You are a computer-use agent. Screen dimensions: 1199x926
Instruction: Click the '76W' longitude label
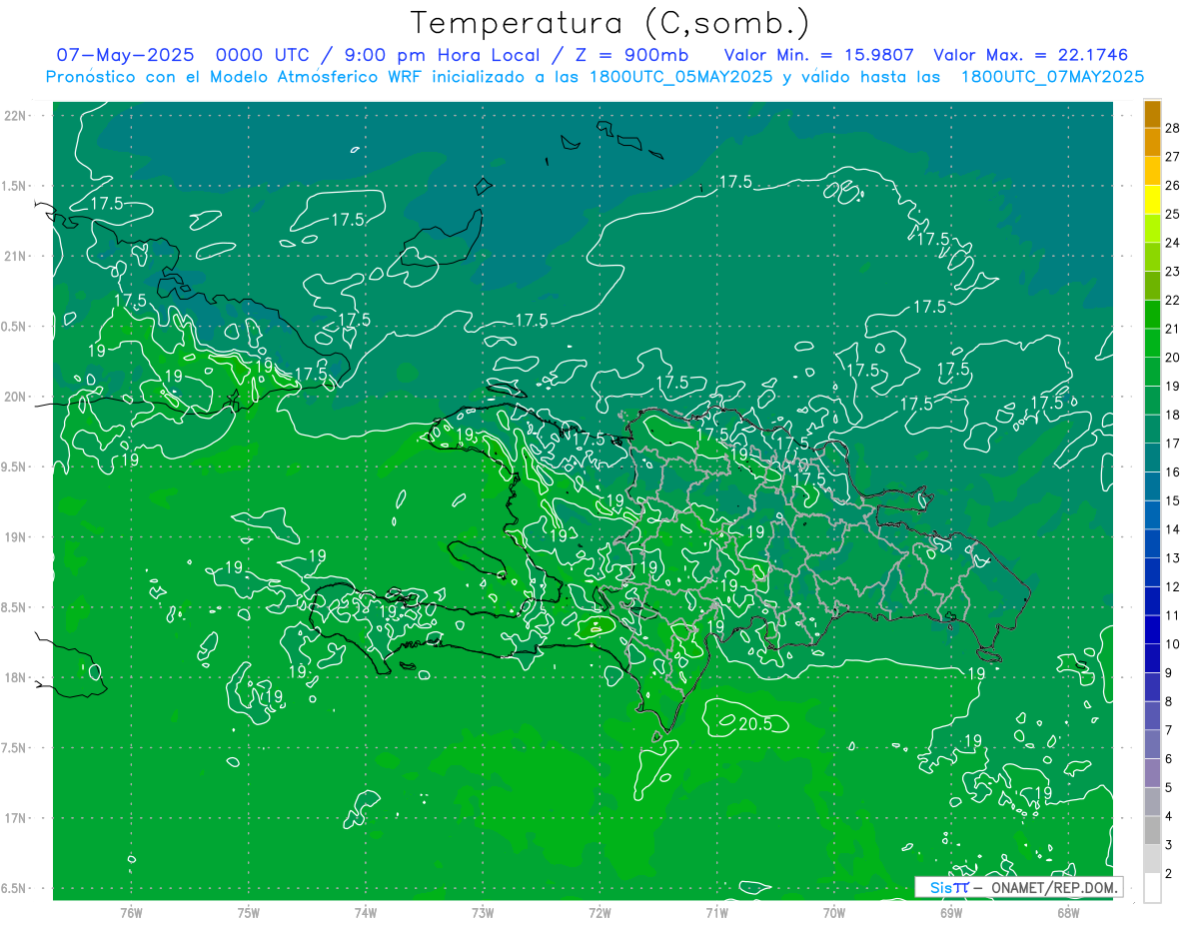tap(131, 912)
